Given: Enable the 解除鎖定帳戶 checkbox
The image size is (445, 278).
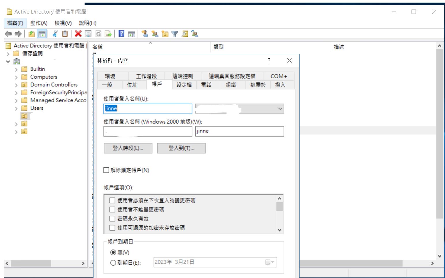Looking at the screenshot, I should (x=106, y=170).
